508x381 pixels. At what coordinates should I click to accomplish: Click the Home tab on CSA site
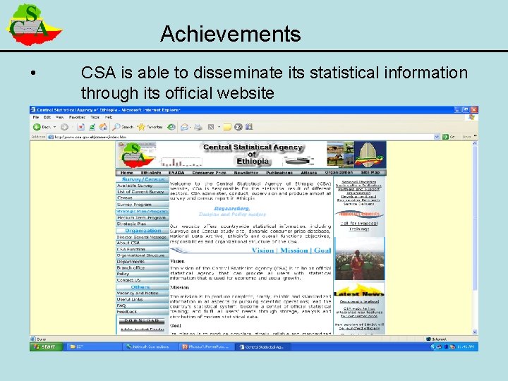[x=127, y=173]
